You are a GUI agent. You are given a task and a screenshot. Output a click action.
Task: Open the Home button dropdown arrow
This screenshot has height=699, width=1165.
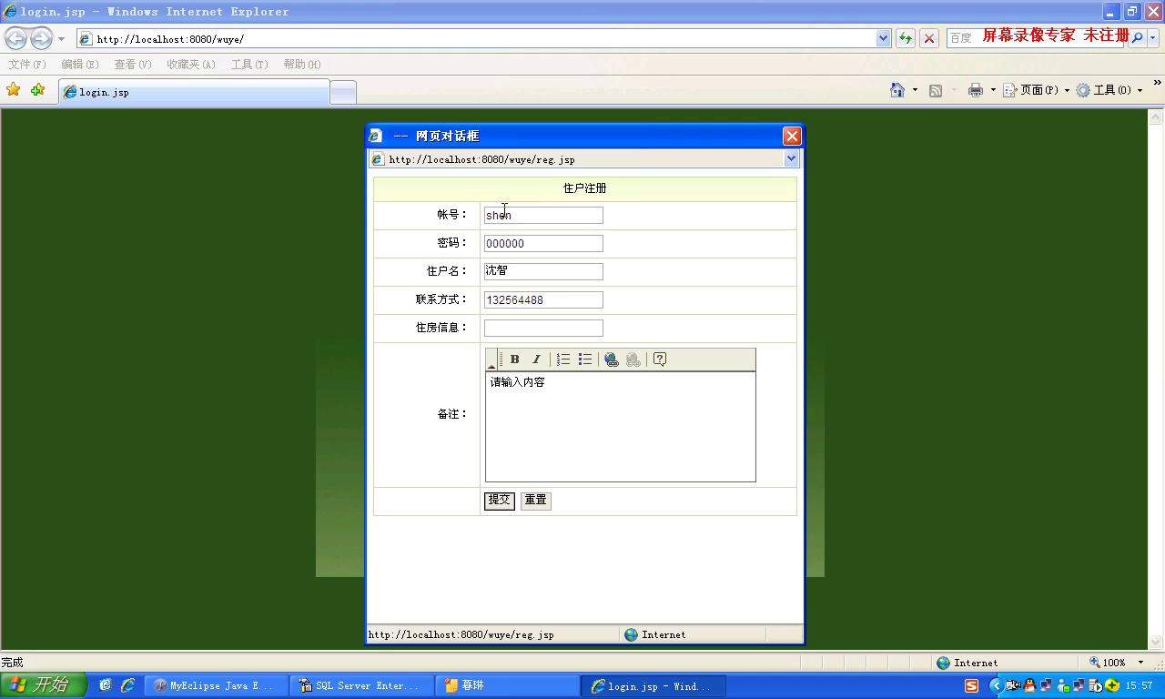[x=915, y=90]
